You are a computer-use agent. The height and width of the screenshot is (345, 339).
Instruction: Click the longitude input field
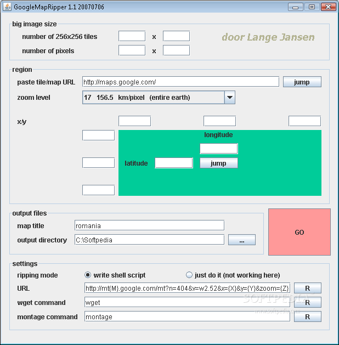pyautogui.click(x=219, y=149)
